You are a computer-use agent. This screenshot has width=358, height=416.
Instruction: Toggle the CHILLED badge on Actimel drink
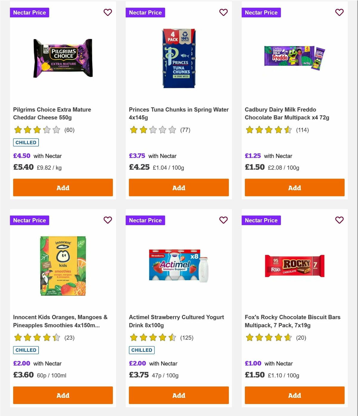point(142,350)
